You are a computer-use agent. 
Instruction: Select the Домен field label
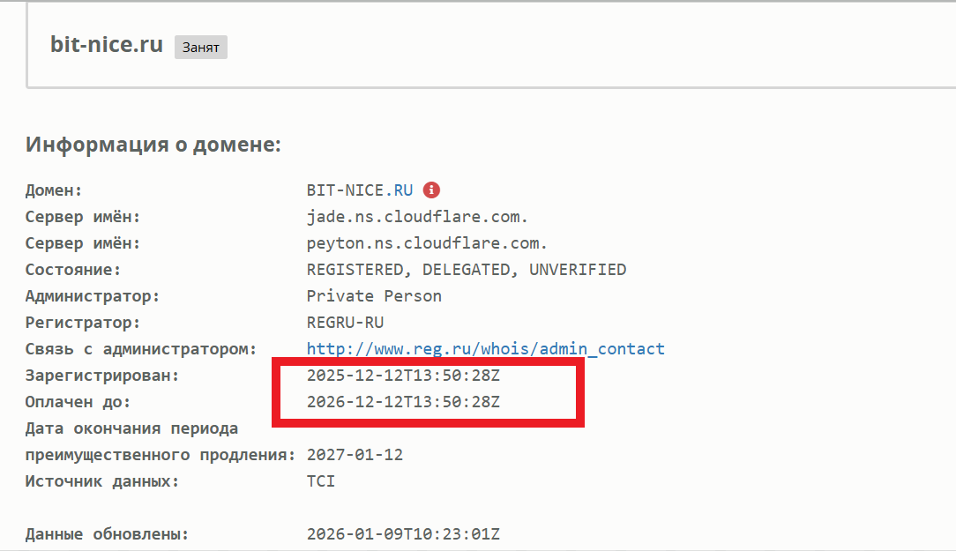tap(53, 190)
